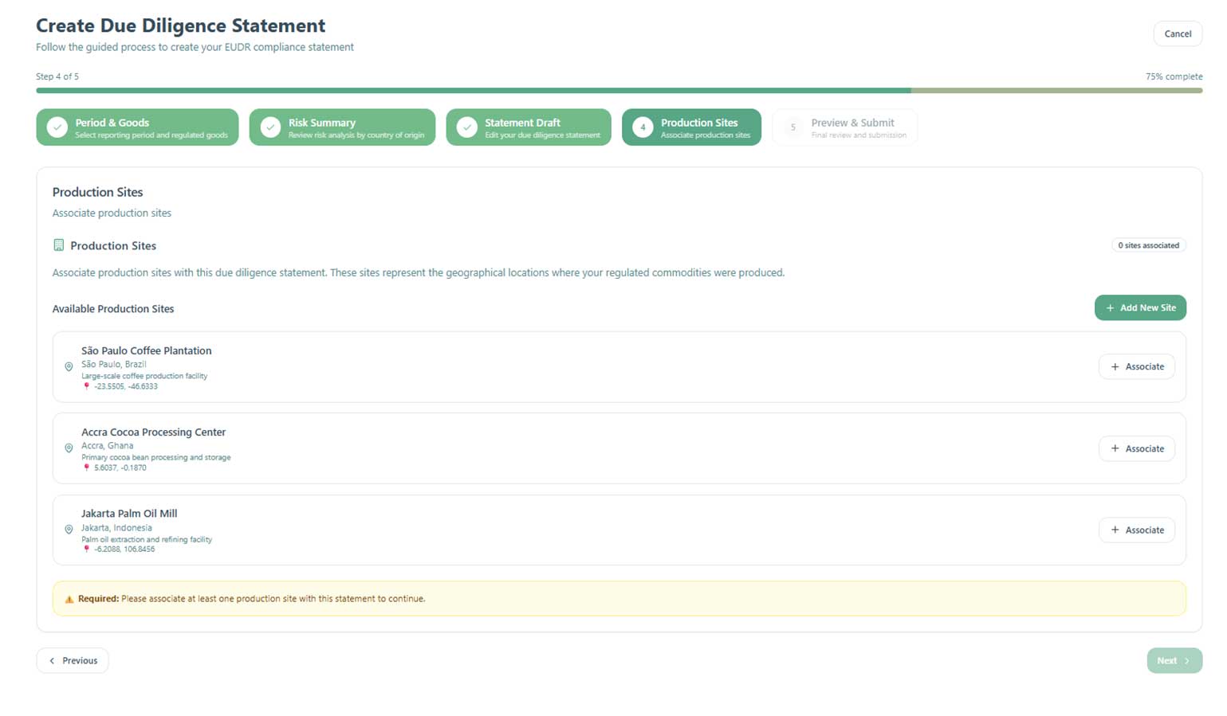Associate the Accra Cocoa Processing Center site

click(x=1136, y=448)
